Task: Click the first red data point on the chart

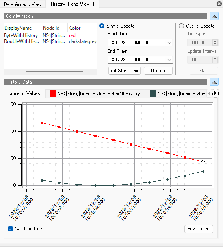Action: (42, 123)
